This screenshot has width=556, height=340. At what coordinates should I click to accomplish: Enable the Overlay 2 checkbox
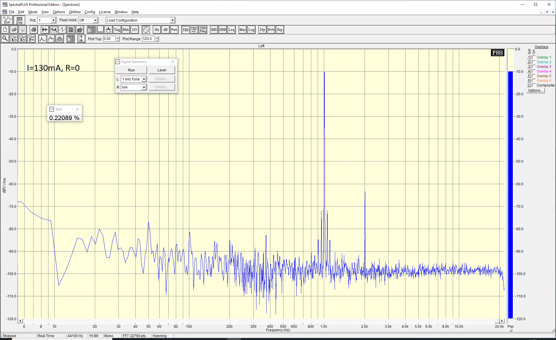534,62
